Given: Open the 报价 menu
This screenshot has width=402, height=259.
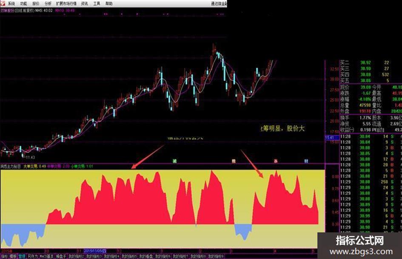Looking at the screenshot, I should tap(36, 3).
